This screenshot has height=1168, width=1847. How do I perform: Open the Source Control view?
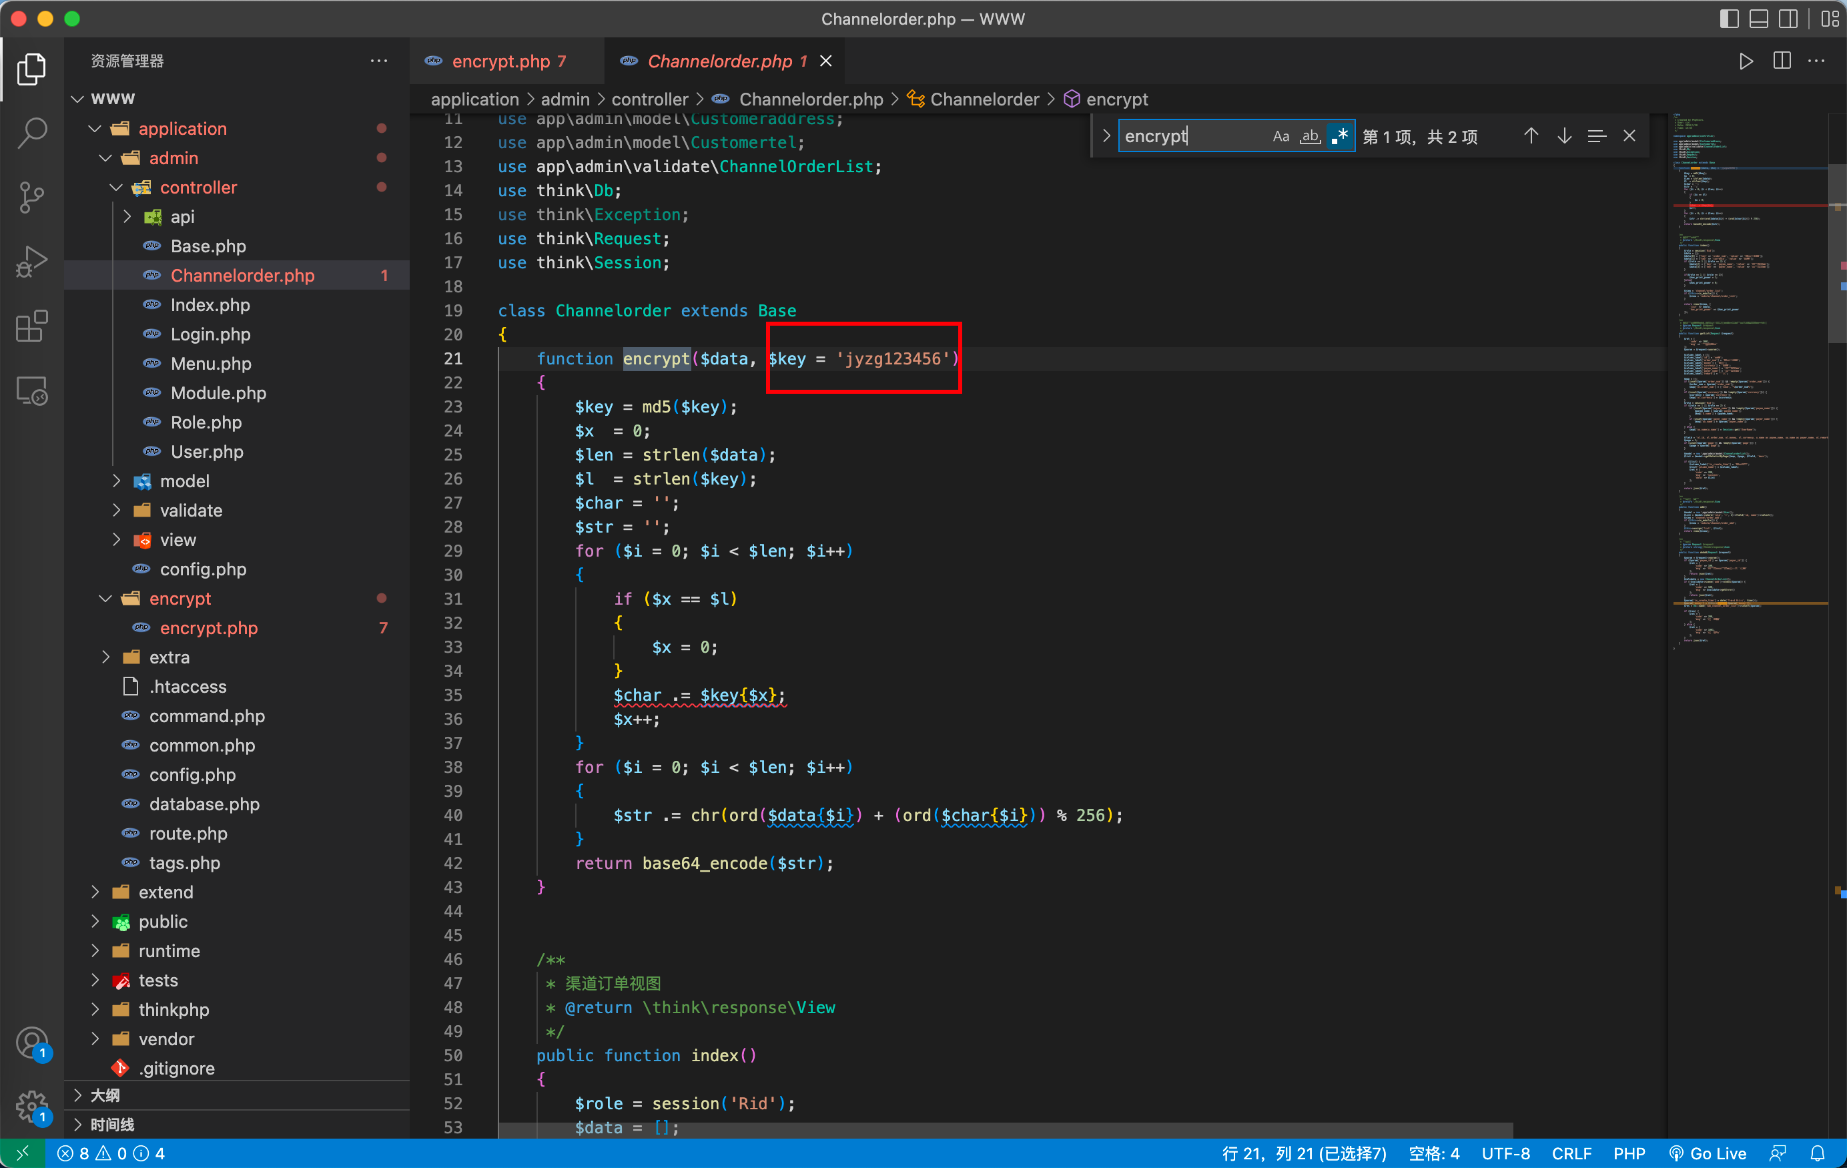(x=31, y=197)
